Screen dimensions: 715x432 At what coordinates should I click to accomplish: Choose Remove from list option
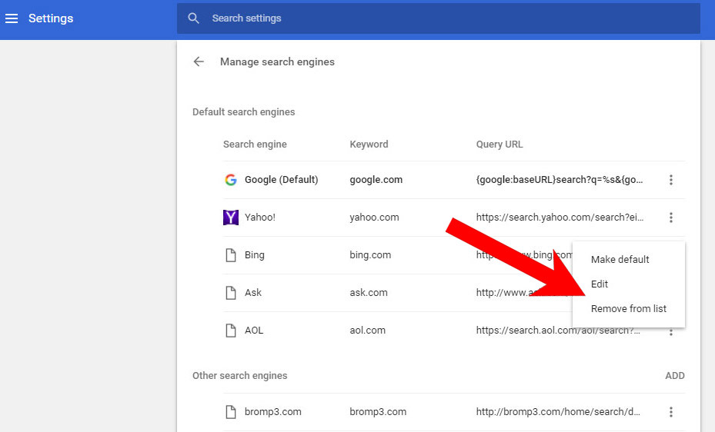coord(629,309)
